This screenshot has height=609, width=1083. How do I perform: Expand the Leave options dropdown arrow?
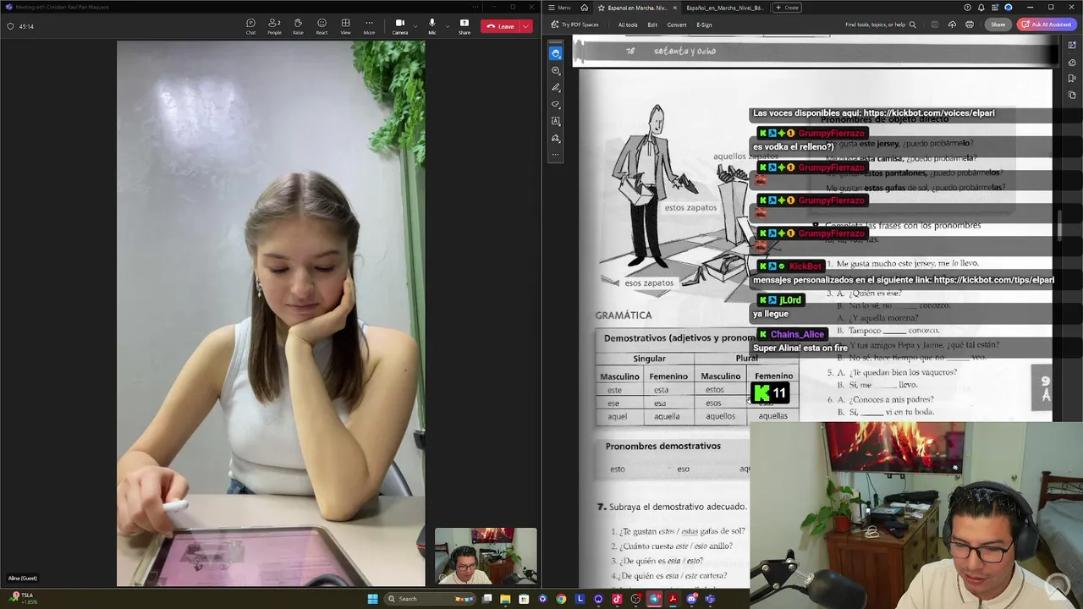tap(525, 26)
